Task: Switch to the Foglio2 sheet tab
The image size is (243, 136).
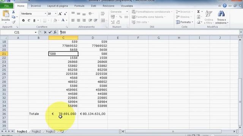Action: click(x=36, y=131)
